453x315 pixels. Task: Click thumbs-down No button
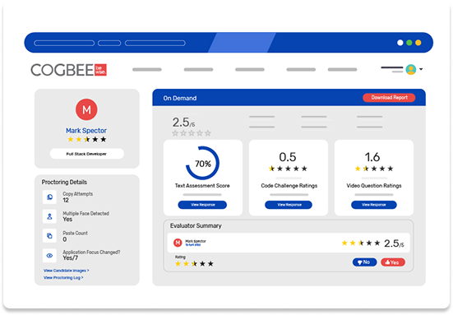364,262
